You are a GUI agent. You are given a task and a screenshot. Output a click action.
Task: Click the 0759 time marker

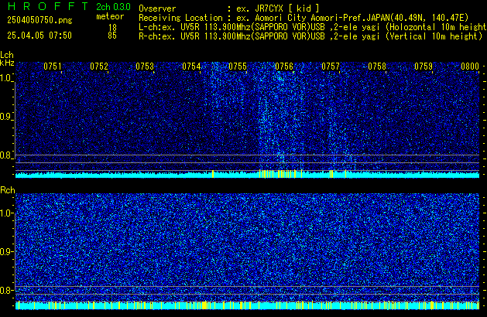point(424,66)
